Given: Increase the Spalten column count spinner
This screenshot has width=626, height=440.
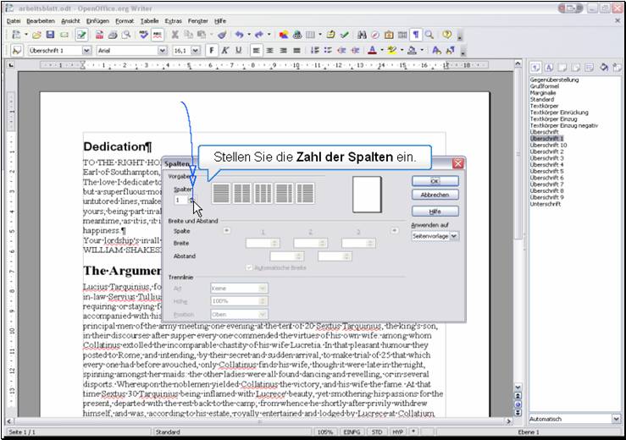Looking at the screenshot, I should point(192,197).
